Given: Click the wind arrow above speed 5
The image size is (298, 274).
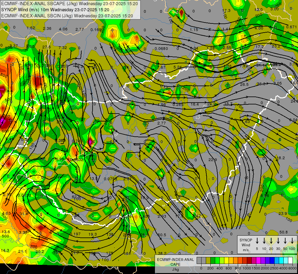Looking at the screenshot, I should (257, 241).
